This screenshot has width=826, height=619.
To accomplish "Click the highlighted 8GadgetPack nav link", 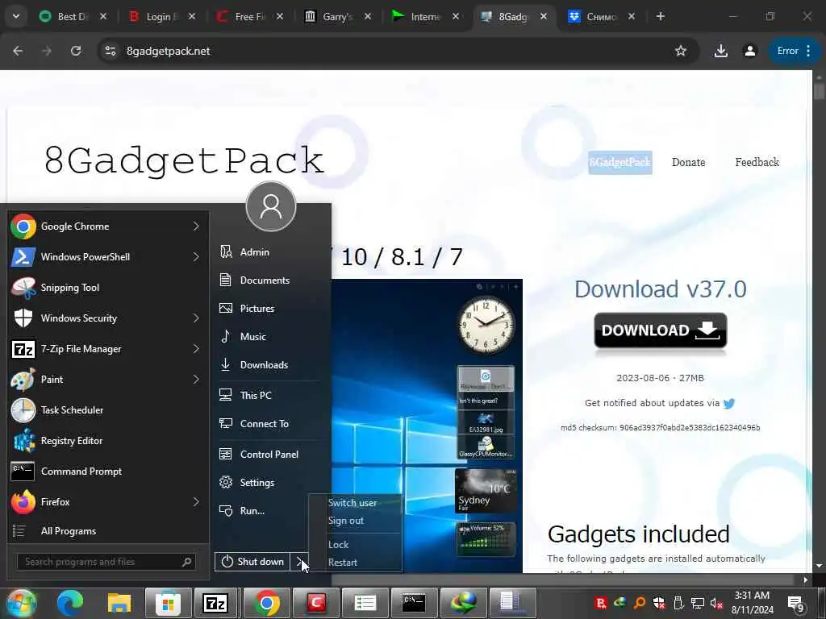I will [620, 162].
